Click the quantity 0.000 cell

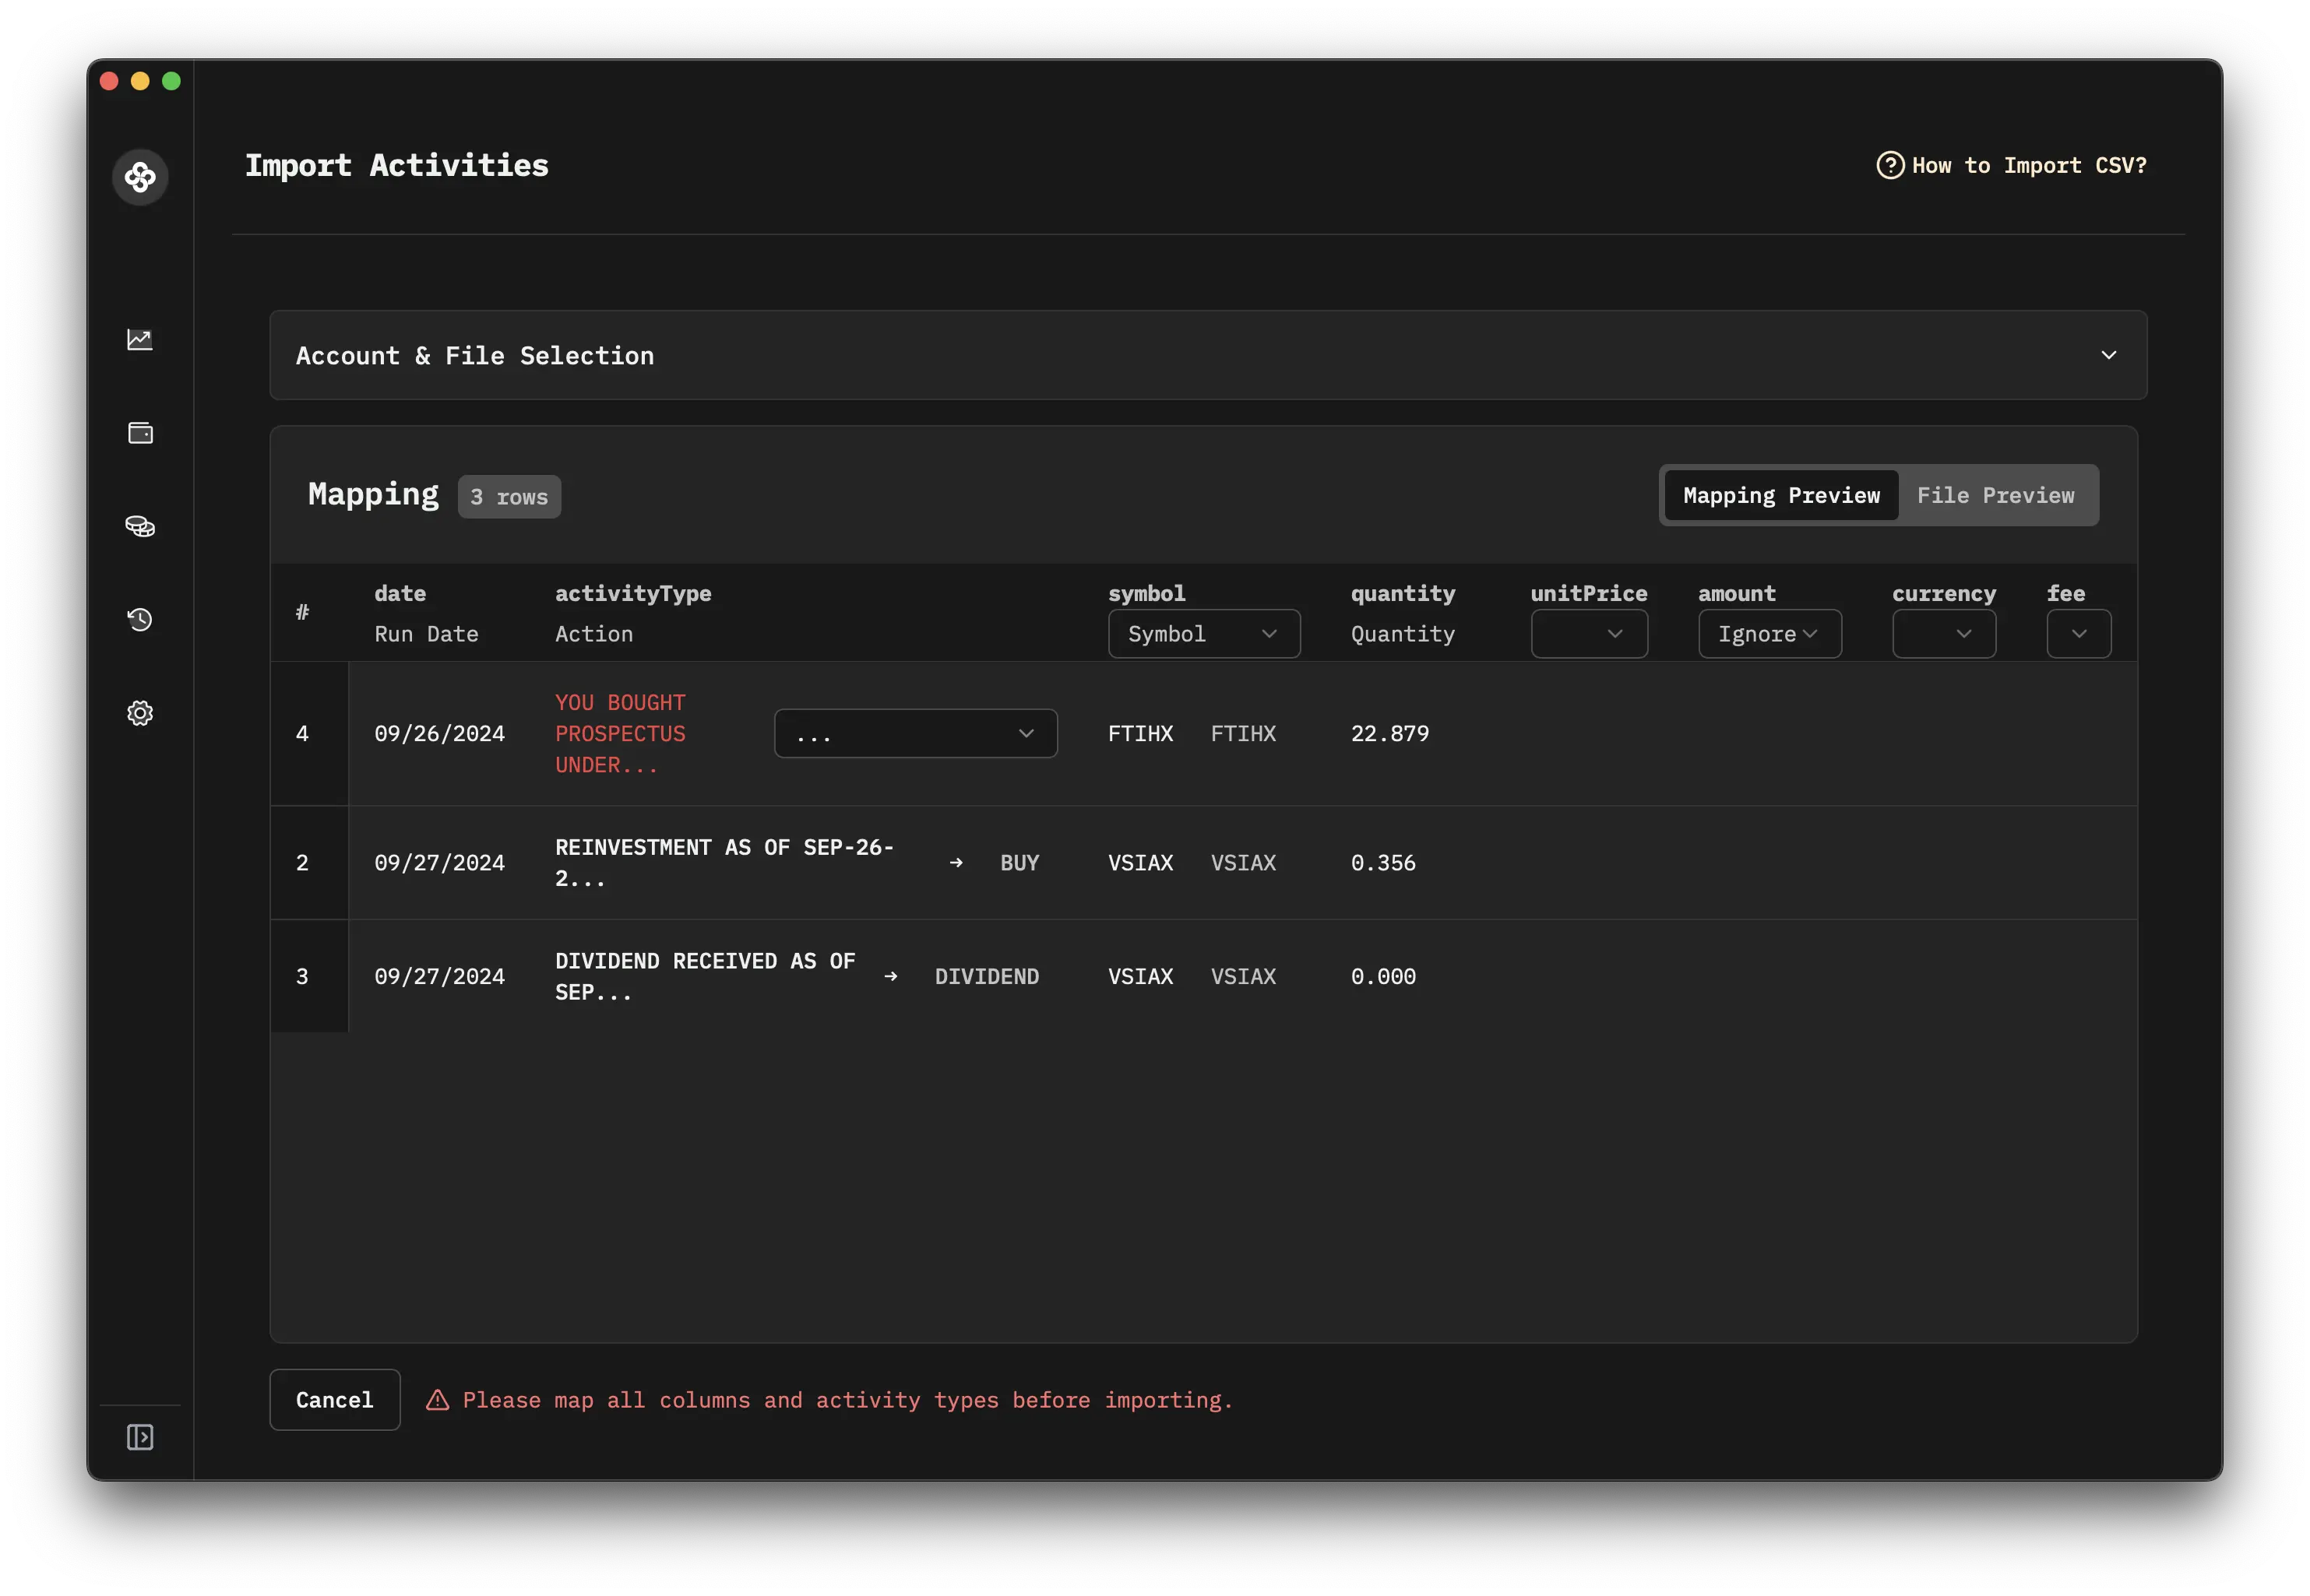pos(1382,976)
